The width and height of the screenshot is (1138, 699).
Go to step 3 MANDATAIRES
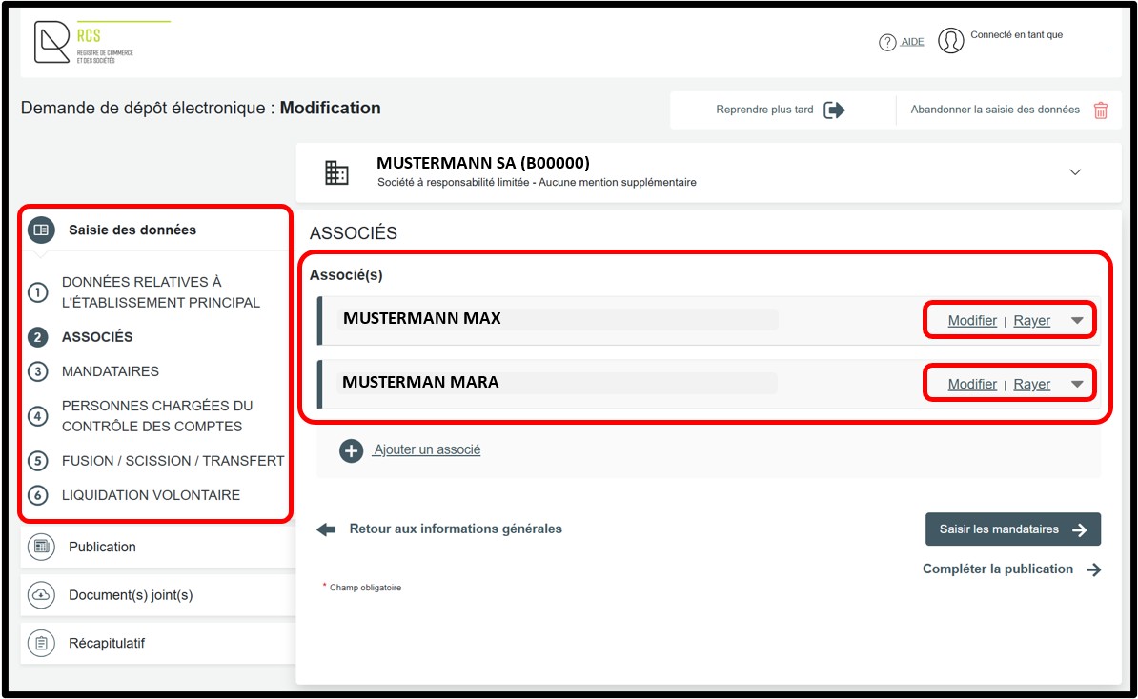tap(110, 371)
